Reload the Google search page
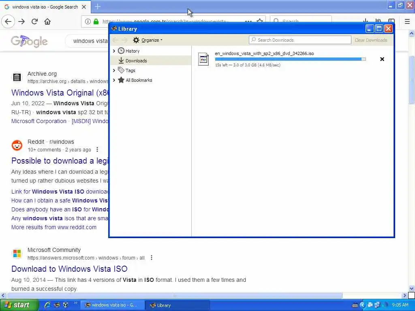This screenshot has width=415, height=311. click(35, 21)
